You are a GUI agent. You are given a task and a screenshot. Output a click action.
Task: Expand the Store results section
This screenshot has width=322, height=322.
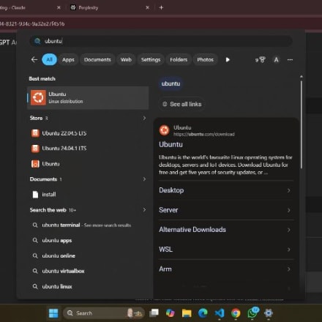coord(144,118)
